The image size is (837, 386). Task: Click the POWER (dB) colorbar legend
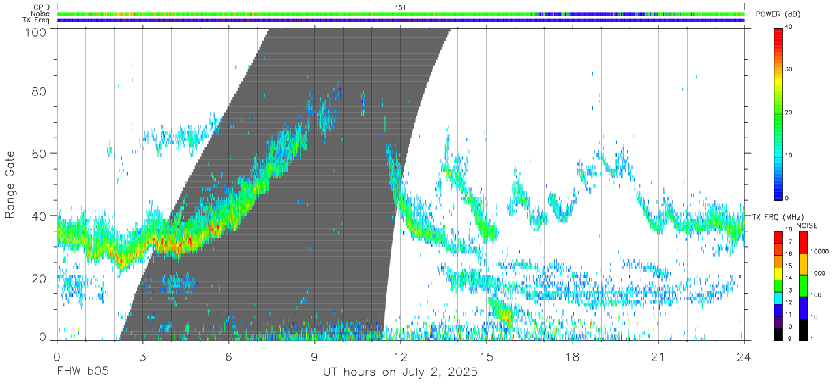coord(778,113)
